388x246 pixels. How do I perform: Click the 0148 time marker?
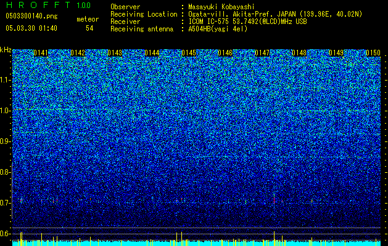coord(299,53)
